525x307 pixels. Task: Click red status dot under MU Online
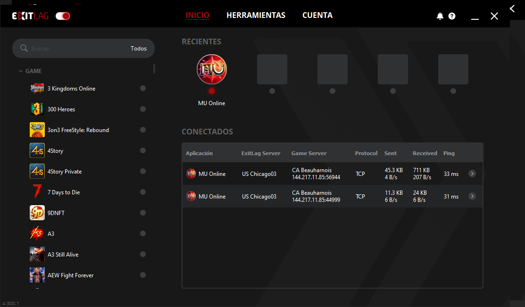click(x=212, y=91)
